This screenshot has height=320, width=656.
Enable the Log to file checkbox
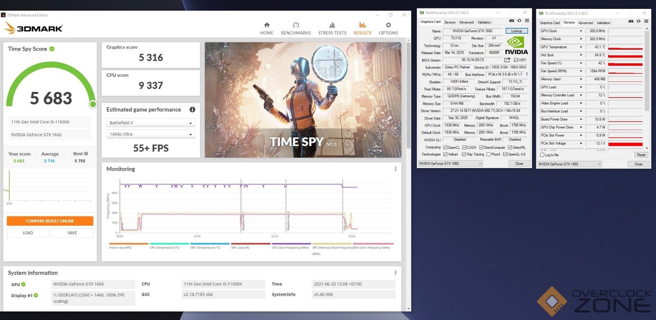[542, 155]
